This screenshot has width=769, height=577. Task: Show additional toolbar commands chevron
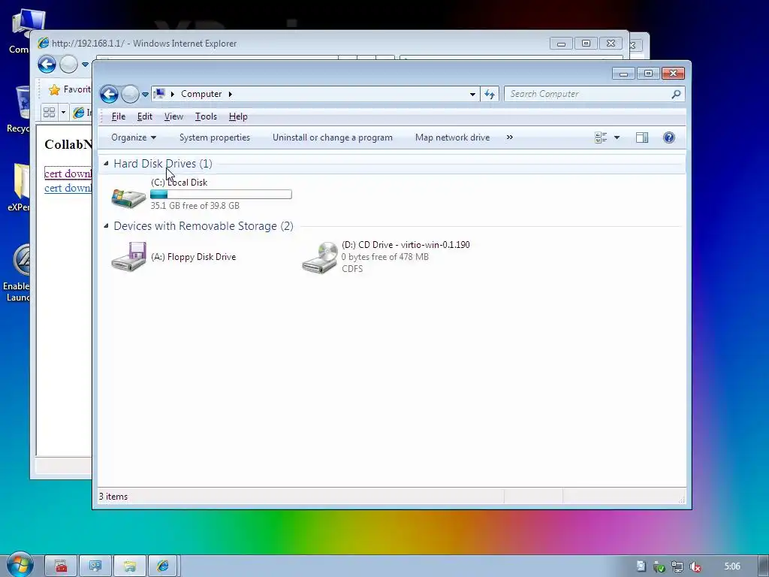point(510,137)
